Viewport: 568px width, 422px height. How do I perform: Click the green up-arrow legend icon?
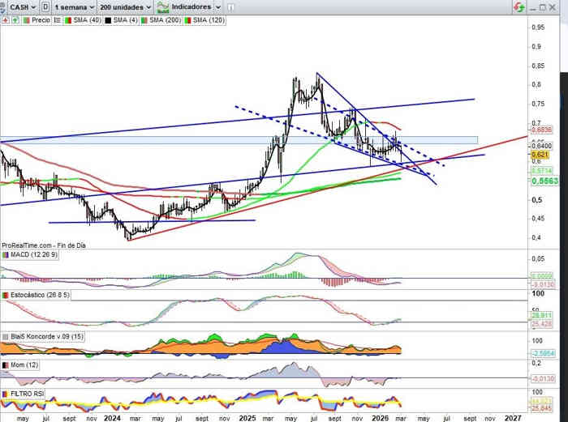click(15, 20)
